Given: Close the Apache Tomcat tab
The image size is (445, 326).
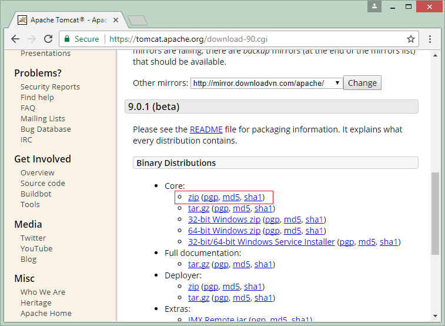Looking at the screenshot, I should tap(115, 20).
